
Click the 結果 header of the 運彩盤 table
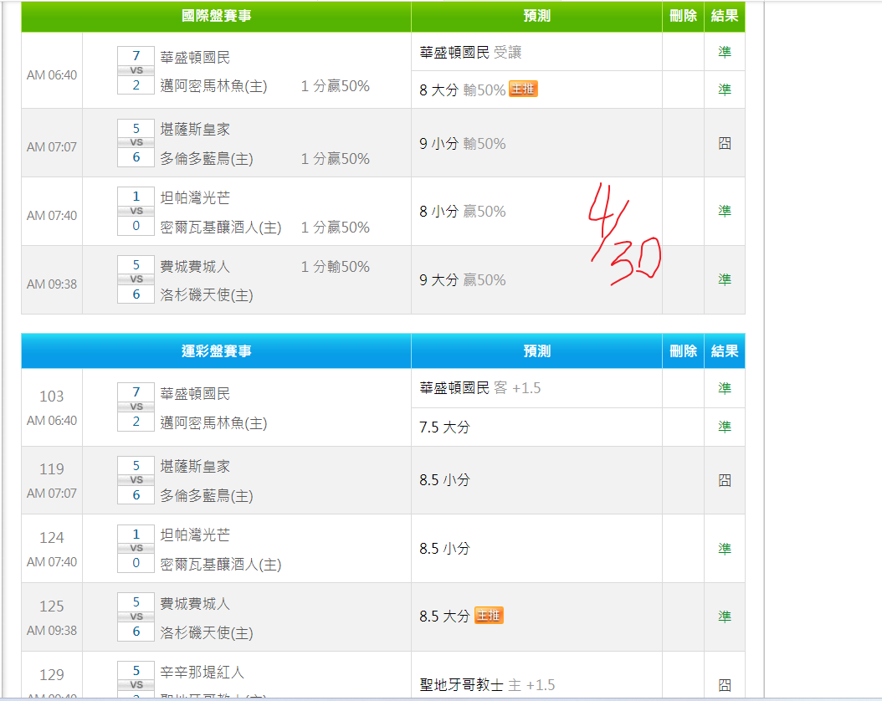[x=725, y=351]
